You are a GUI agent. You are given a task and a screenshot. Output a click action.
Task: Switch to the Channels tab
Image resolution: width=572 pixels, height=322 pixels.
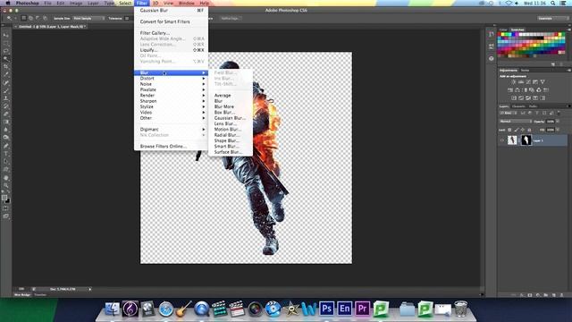(x=518, y=106)
